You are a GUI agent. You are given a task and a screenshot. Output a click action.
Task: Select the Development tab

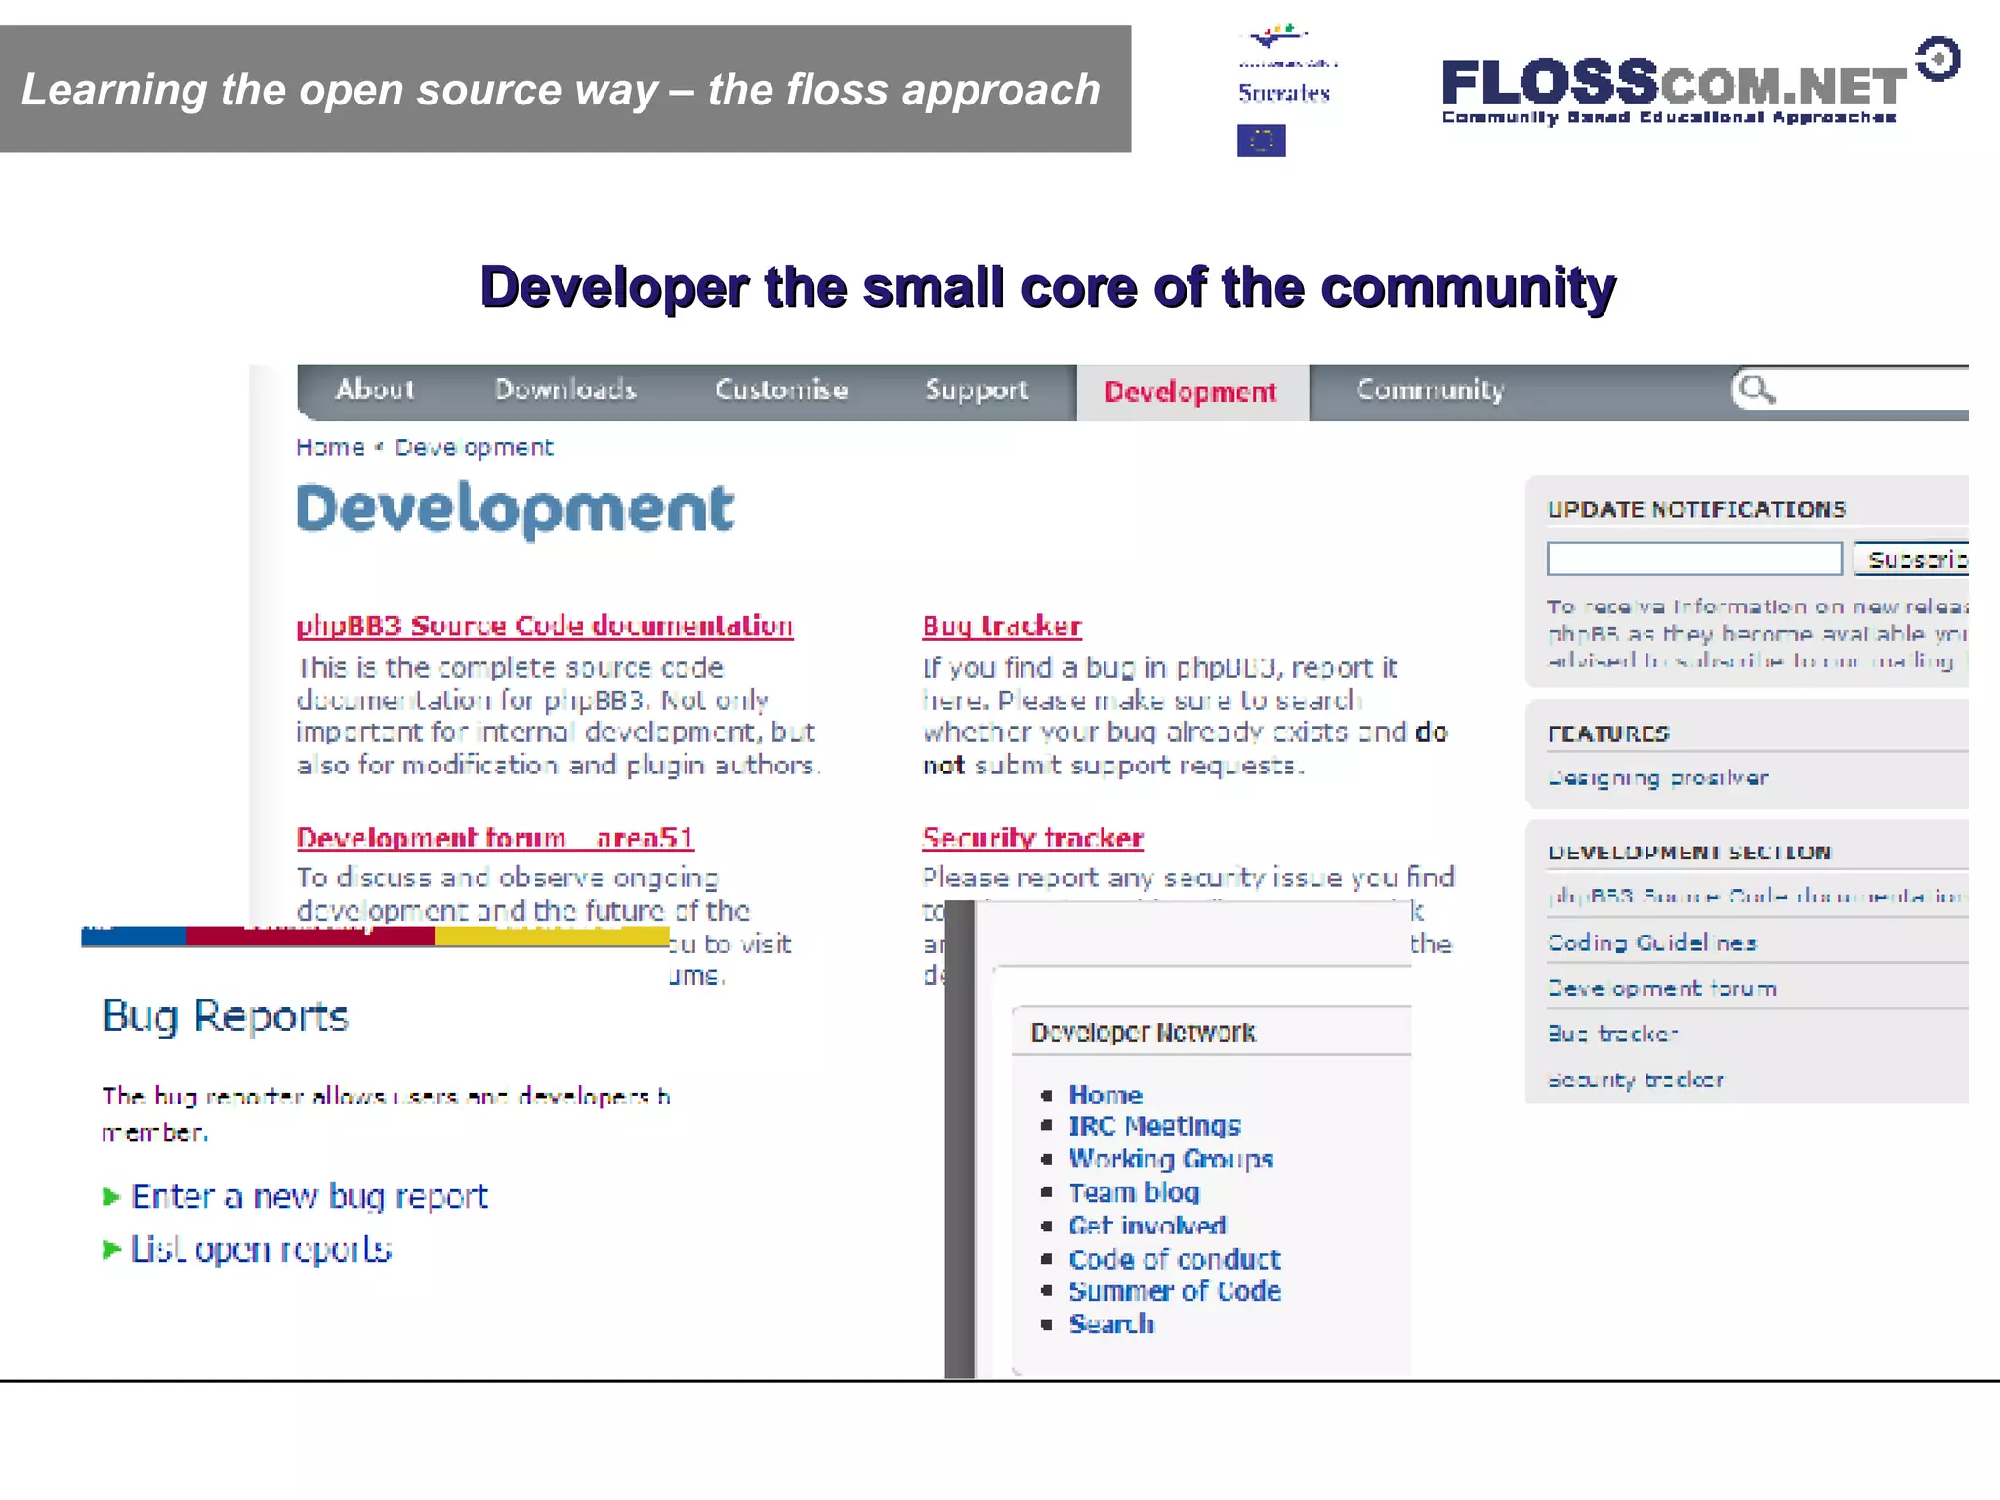click(x=1191, y=393)
